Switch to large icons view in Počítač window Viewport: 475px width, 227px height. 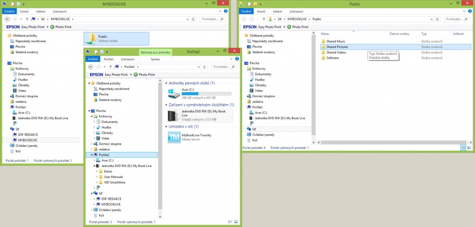[x=236, y=222]
